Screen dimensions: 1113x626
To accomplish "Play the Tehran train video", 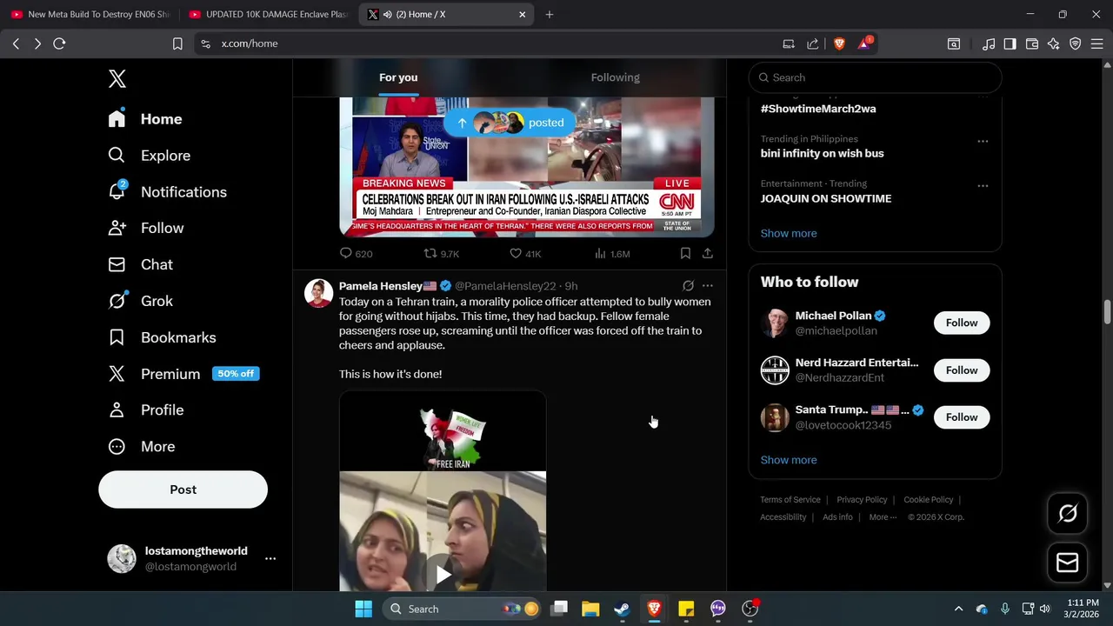I will 443,575.
